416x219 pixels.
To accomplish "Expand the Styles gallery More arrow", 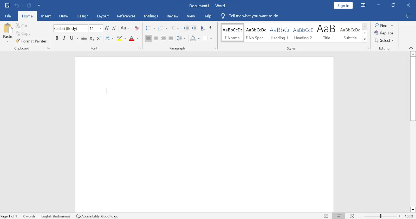I will [x=365, y=39].
